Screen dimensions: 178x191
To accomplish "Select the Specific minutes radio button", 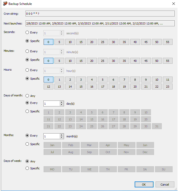I will pos(27,60).
